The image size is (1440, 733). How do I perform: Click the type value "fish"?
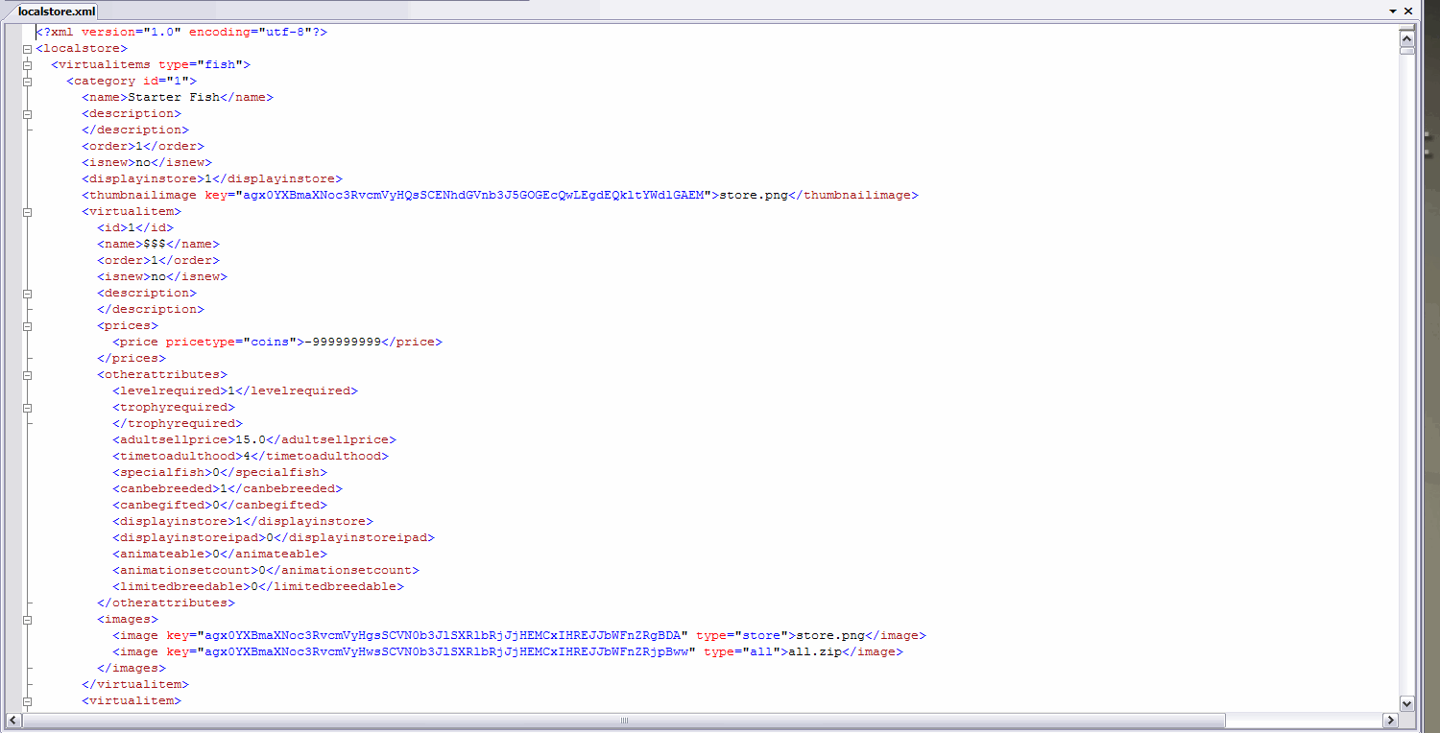tap(220, 64)
